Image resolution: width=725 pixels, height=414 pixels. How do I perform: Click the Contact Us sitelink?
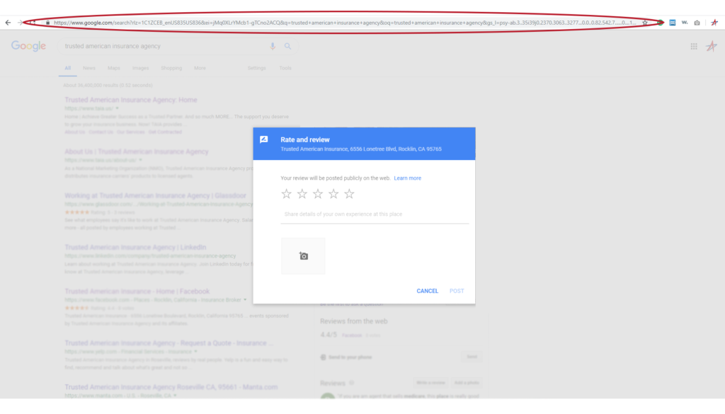tap(101, 132)
